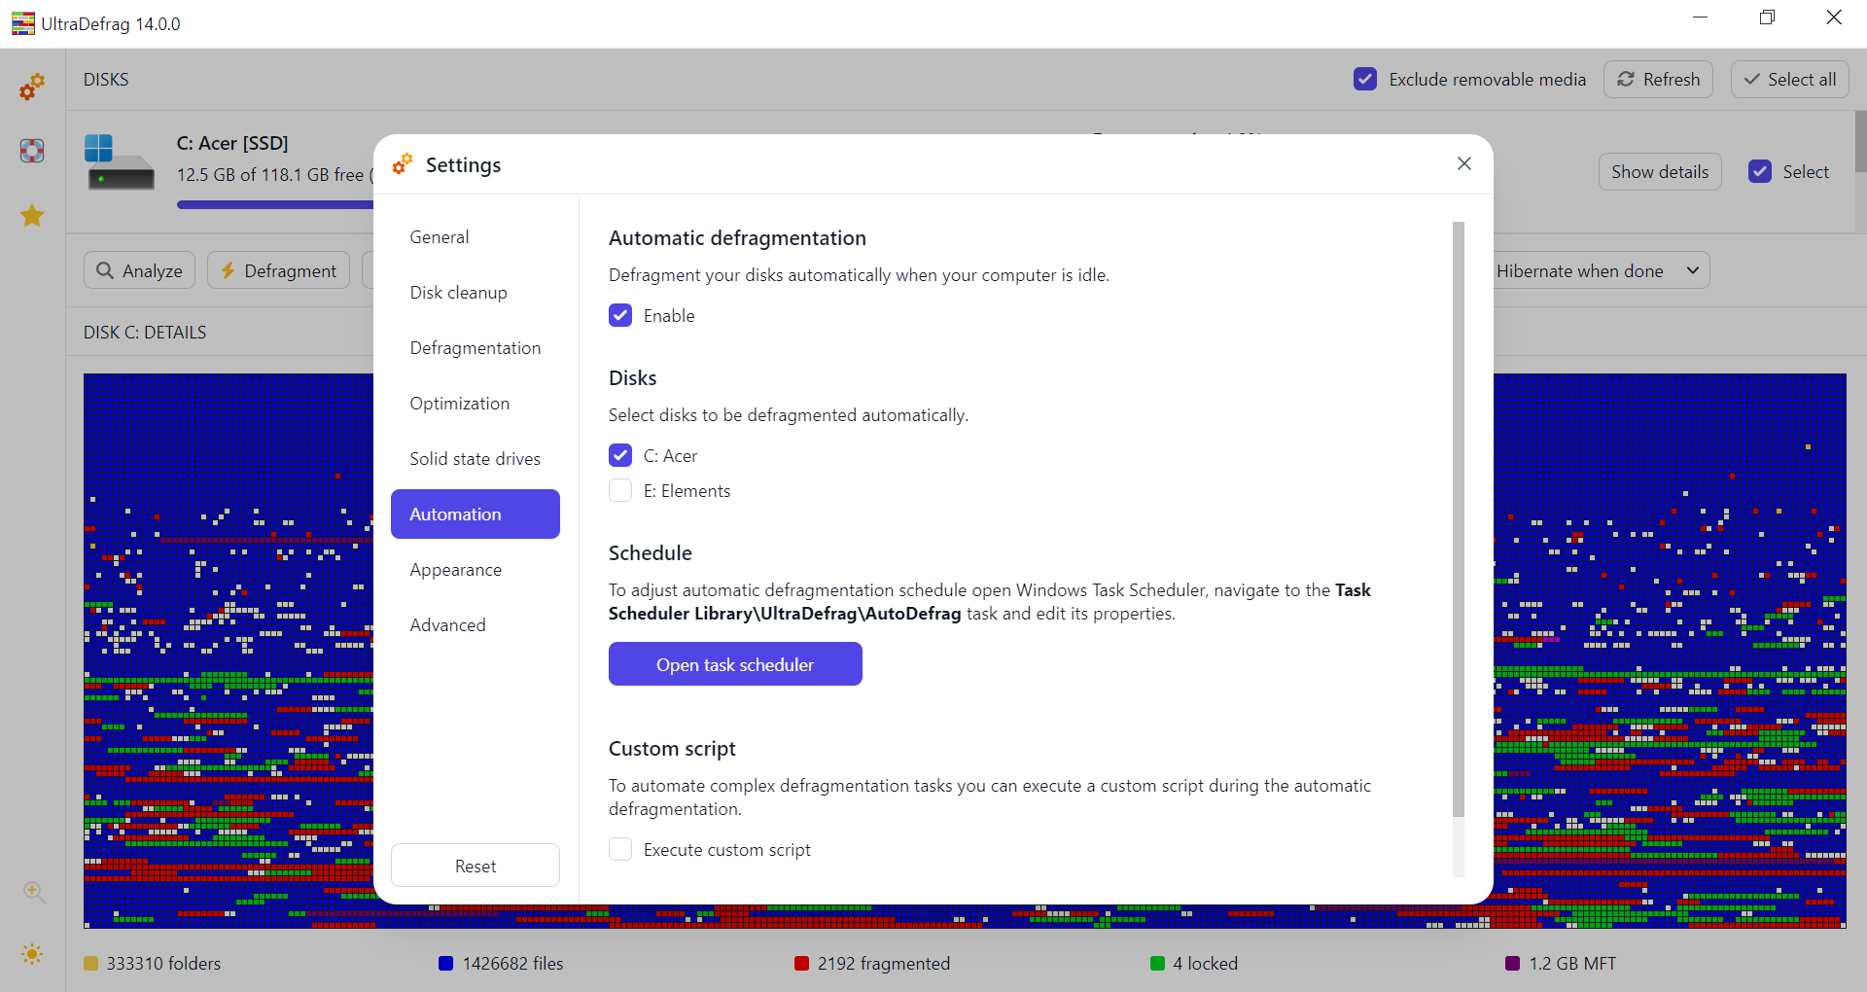Open settings gears icon in left sidebar
This screenshot has width=1867, height=992.
32,87
